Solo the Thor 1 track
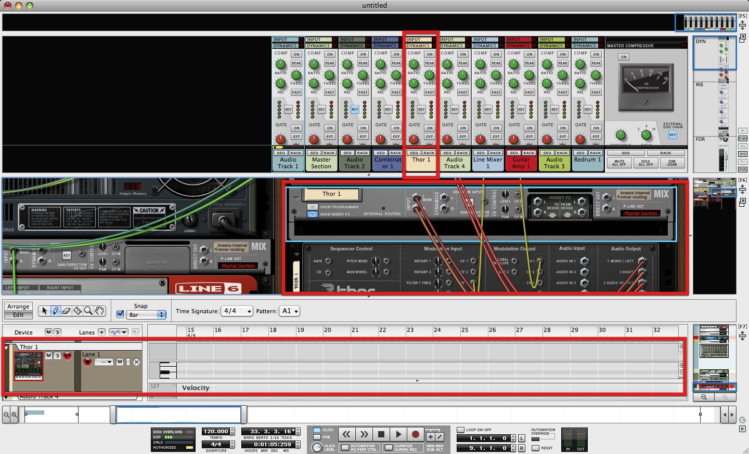This screenshot has height=454, width=749. pyautogui.click(x=57, y=355)
